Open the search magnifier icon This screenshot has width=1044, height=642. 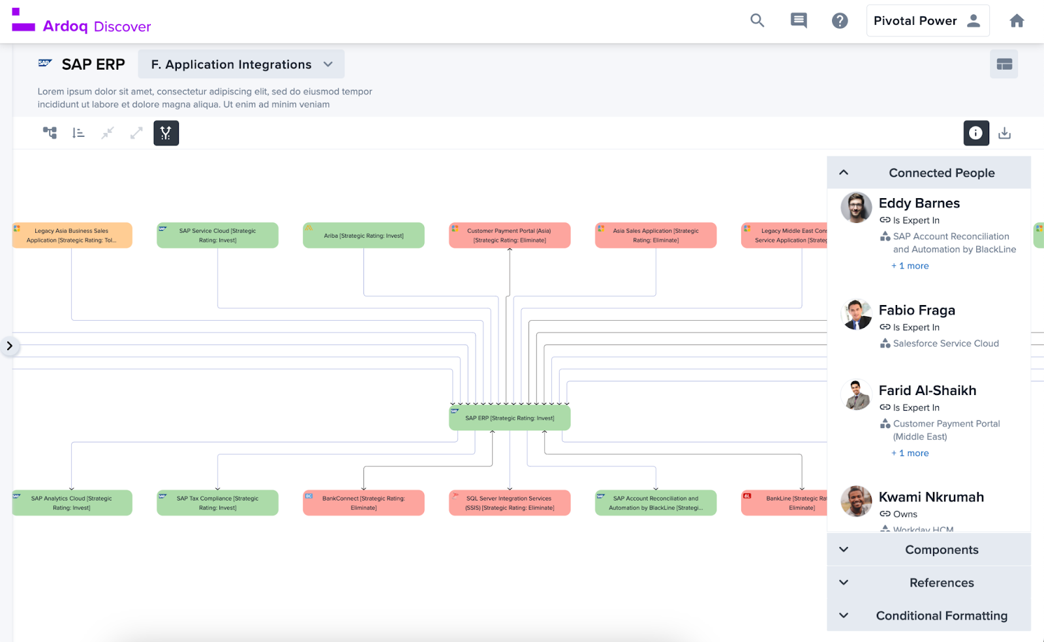(757, 20)
